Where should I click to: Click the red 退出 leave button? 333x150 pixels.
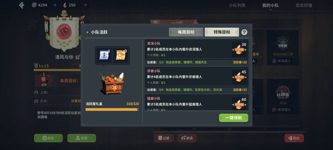[x=294, y=138]
